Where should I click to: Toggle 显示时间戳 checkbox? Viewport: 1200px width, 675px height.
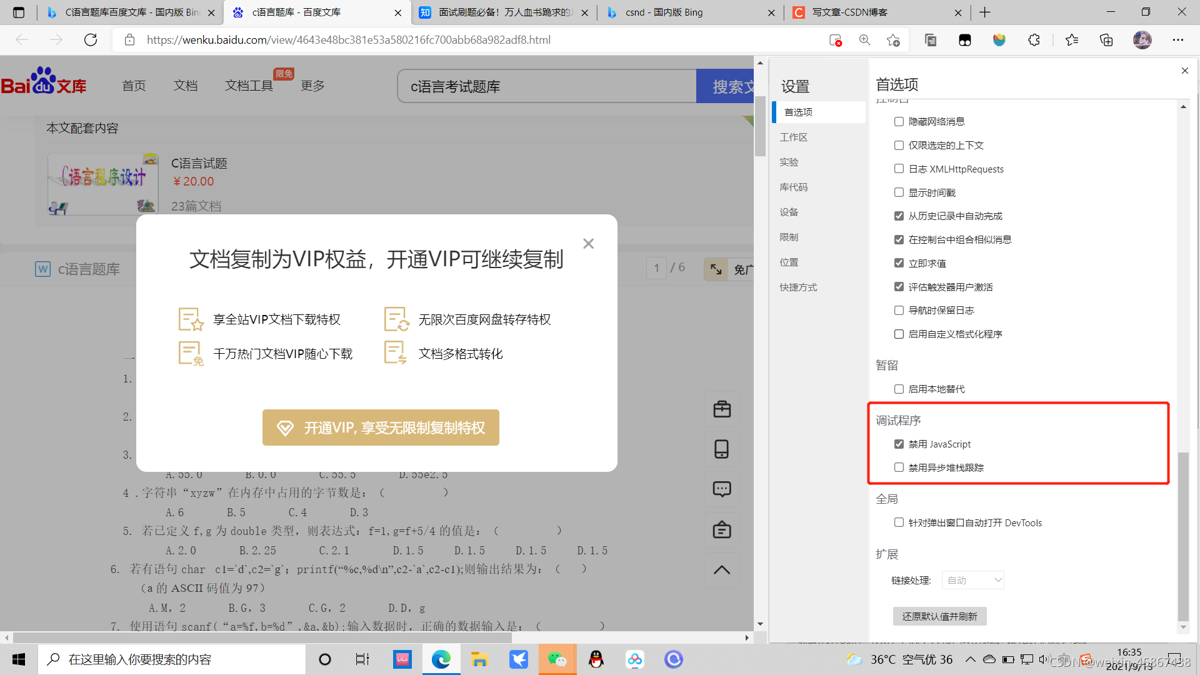[899, 192]
